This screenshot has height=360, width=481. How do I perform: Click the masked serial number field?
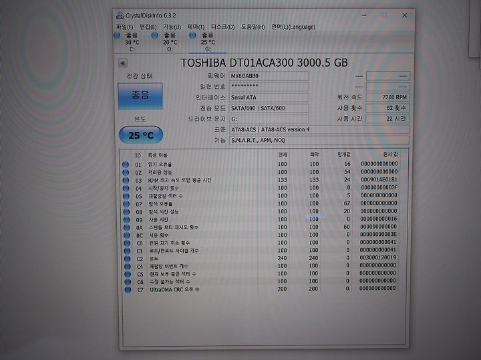[x=269, y=87]
